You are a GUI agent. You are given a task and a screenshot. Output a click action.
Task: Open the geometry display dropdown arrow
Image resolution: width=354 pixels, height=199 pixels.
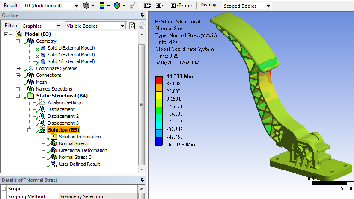point(93,6)
